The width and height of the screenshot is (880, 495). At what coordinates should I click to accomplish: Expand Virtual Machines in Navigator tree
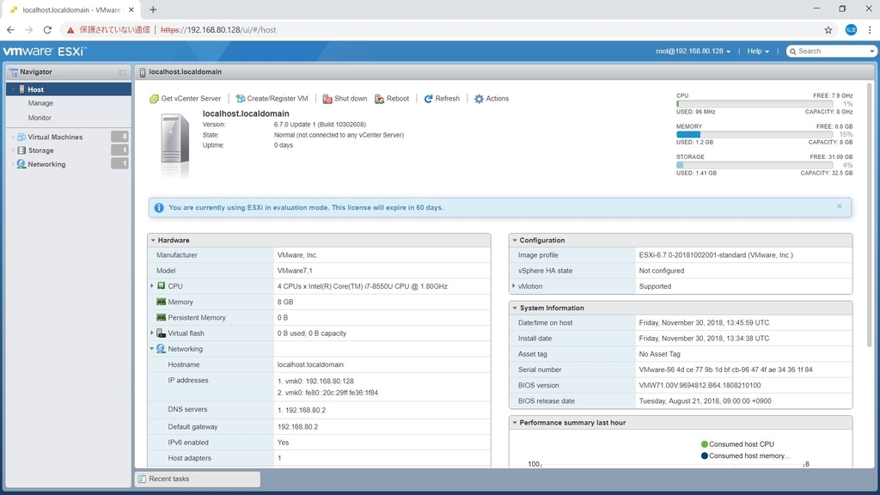(x=13, y=137)
